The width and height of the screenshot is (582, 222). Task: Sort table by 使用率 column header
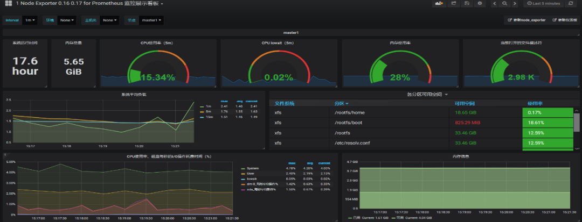click(x=535, y=104)
